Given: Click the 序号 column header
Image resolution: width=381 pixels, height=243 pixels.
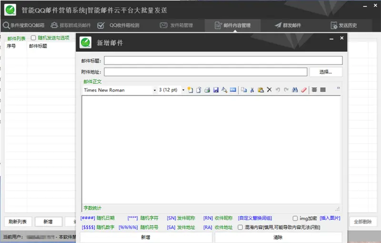Looking at the screenshot, I should coord(11,46).
